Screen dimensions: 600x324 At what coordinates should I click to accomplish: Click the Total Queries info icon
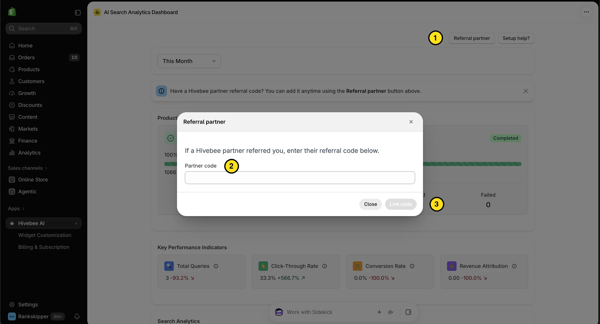click(x=216, y=266)
